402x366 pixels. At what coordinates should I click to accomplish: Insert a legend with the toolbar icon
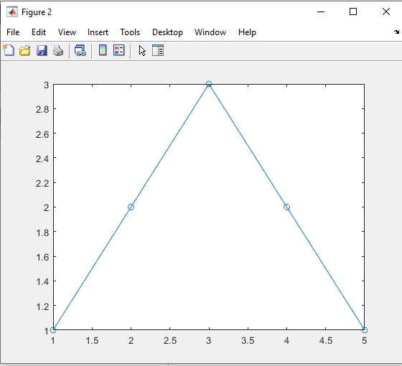click(119, 50)
